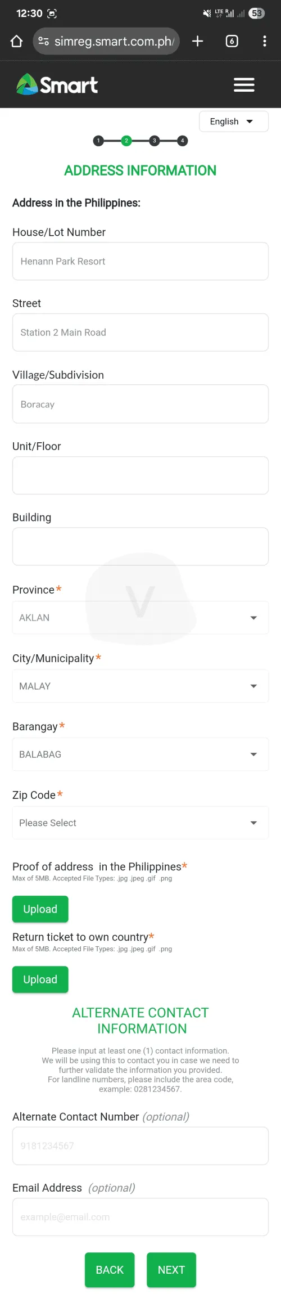Tap the Smart logo
281x1312 pixels.
click(57, 84)
